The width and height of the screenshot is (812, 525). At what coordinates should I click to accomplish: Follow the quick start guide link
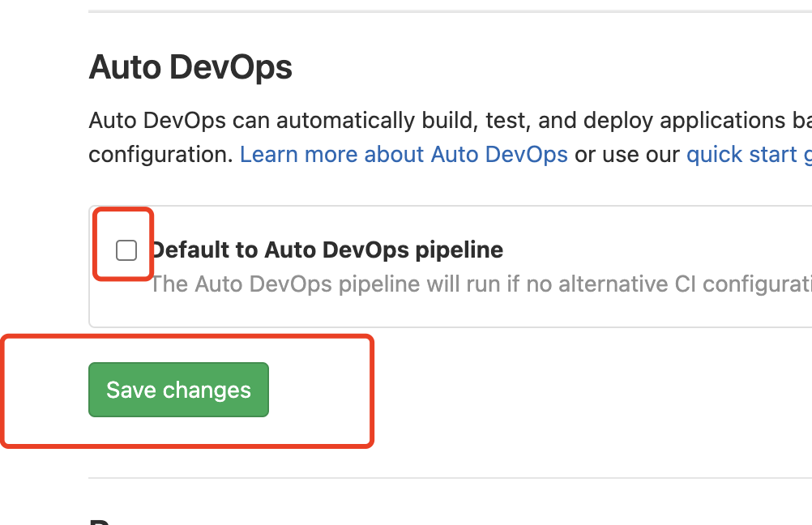coord(749,154)
